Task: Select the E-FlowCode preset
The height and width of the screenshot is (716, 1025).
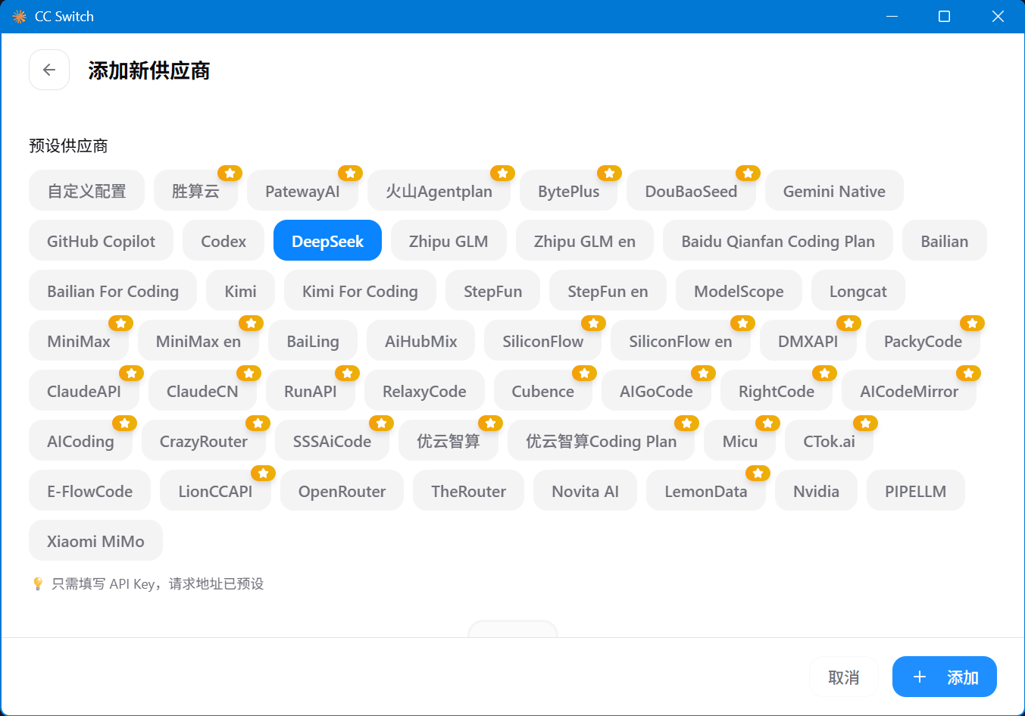Action: (x=90, y=490)
